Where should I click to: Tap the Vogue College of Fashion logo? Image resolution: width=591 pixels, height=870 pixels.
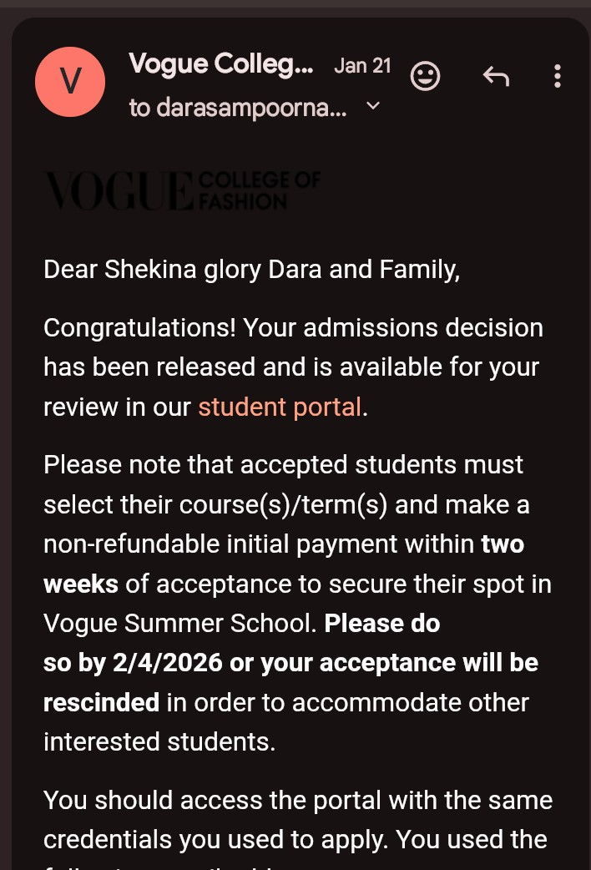(x=182, y=190)
